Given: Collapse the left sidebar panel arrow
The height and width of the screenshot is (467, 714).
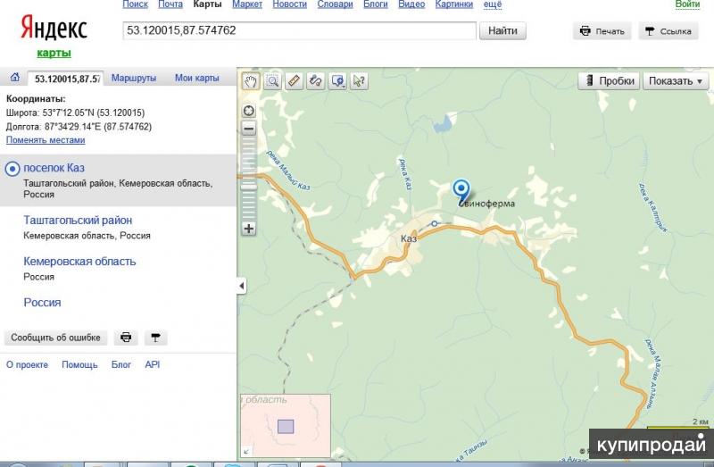Looking at the screenshot, I should [x=242, y=286].
